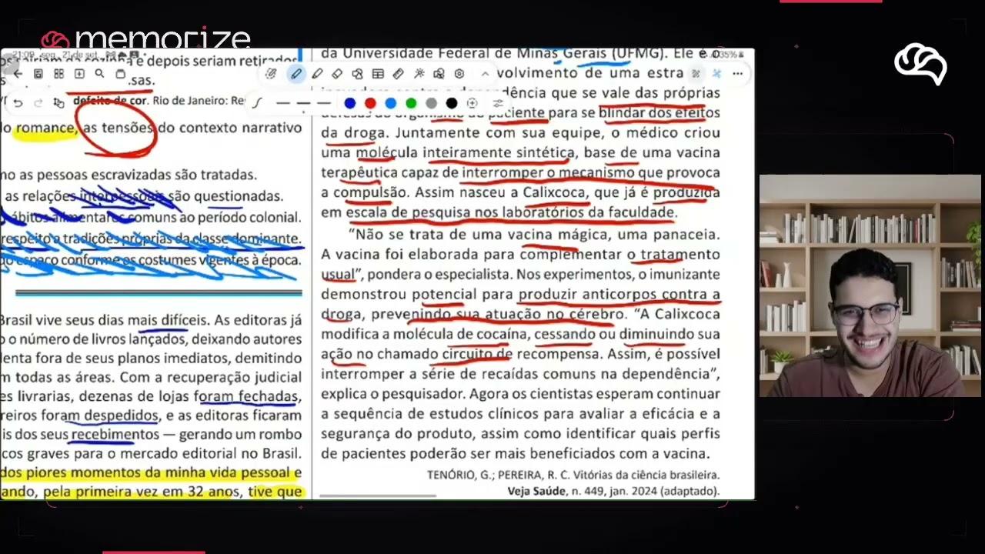Add a custom color with plus circle

472,103
